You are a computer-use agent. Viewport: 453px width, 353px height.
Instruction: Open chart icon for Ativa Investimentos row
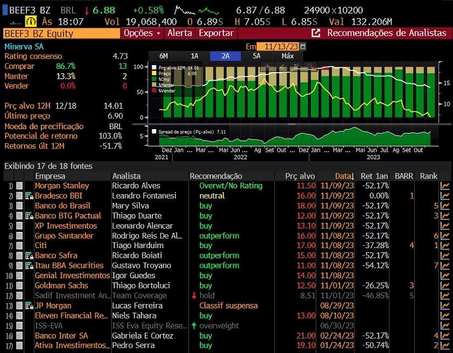[445, 345]
